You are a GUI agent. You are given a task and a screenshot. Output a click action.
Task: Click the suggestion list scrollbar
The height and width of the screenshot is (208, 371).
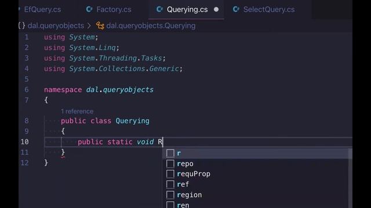pos(350,178)
